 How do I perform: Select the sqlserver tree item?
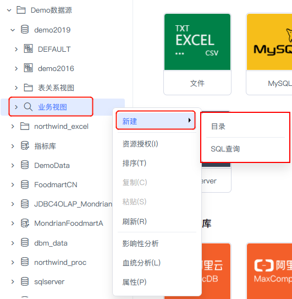click(49, 281)
